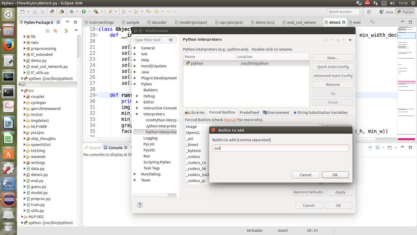Click the Restore Defaults button
417x235 pixels.
[308, 192]
